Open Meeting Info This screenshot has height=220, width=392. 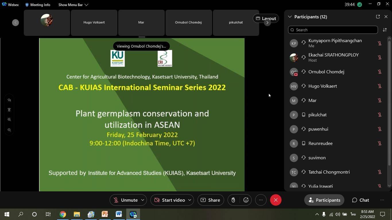click(x=38, y=5)
